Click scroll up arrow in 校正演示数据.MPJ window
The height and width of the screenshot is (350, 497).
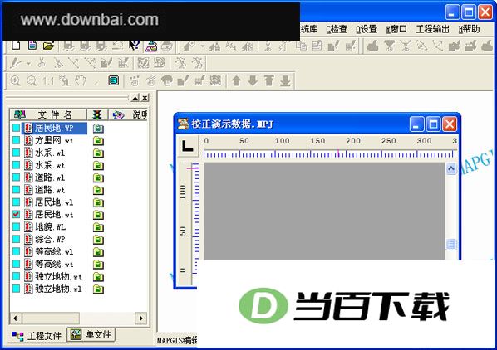pos(451,168)
